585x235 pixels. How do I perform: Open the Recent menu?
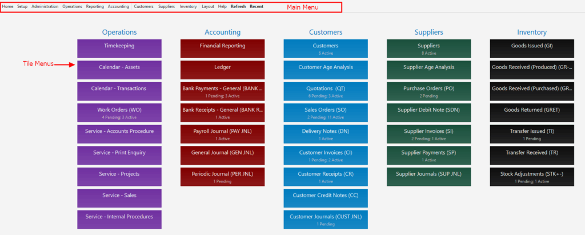[x=257, y=6]
